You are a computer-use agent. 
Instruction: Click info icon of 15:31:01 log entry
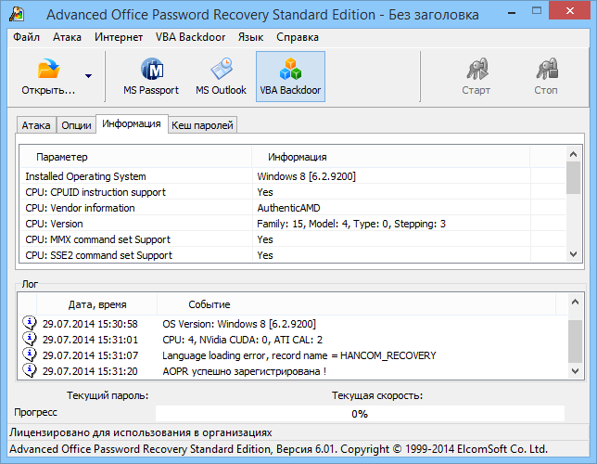pyautogui.click(x=30, y=339)
